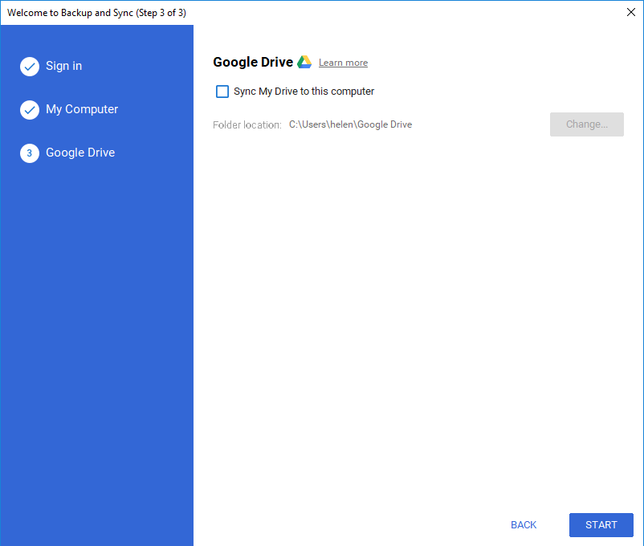This screenshot has height=546, width=644.
Task: Click the Sign in step checkmark icon
Action: (x=30, y=67)
